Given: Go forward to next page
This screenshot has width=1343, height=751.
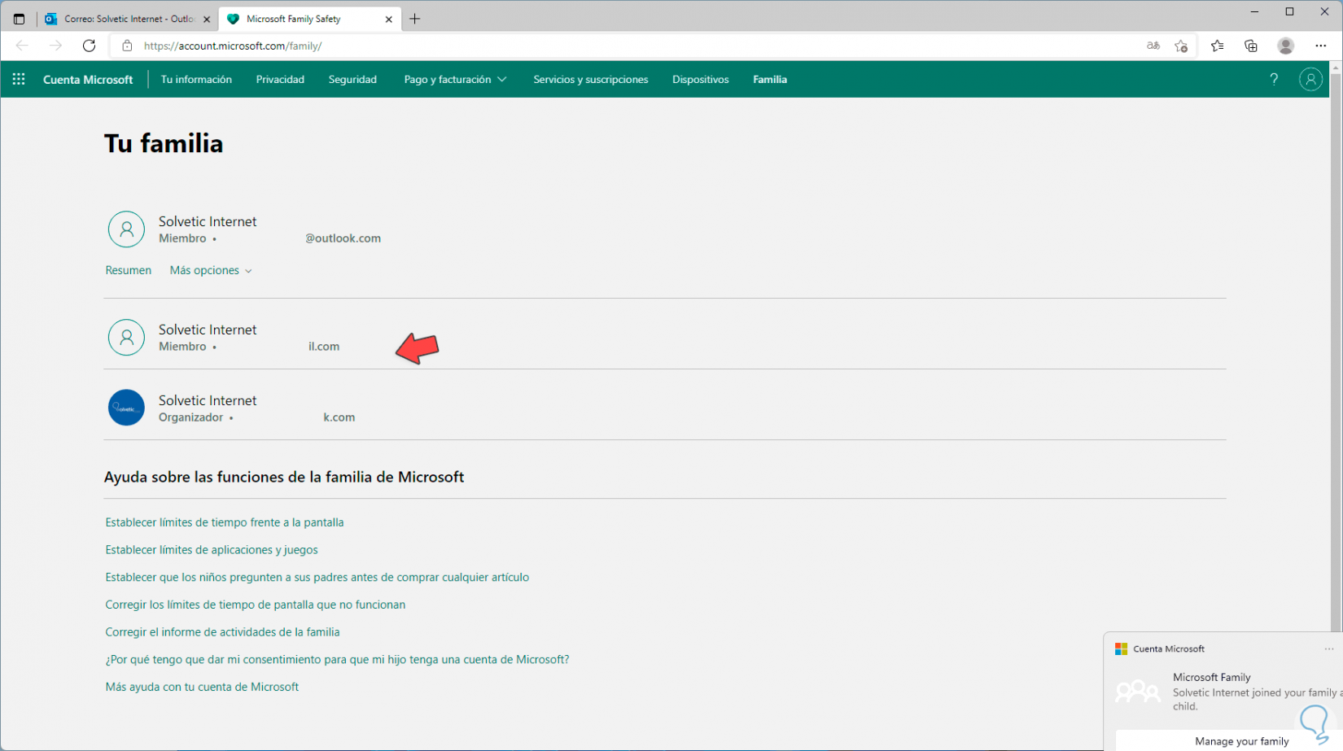Looking at the screenshot, I should pyautogui.click(x=55, y=46).
